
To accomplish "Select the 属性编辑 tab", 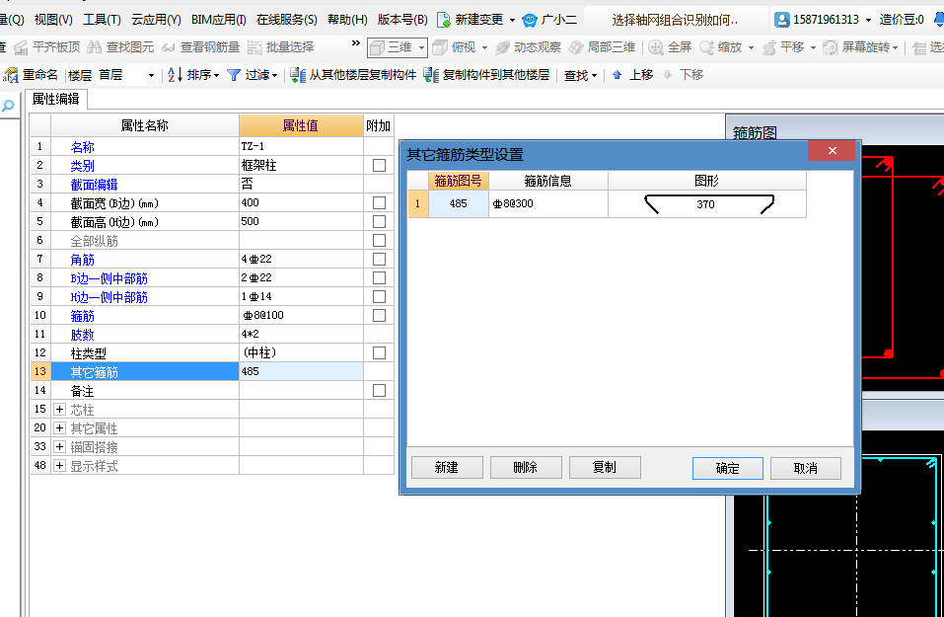I will click(x=56, y=99).
